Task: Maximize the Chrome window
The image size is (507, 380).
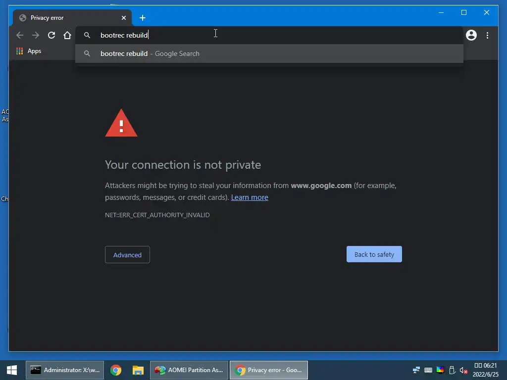Action: point(463,12)
